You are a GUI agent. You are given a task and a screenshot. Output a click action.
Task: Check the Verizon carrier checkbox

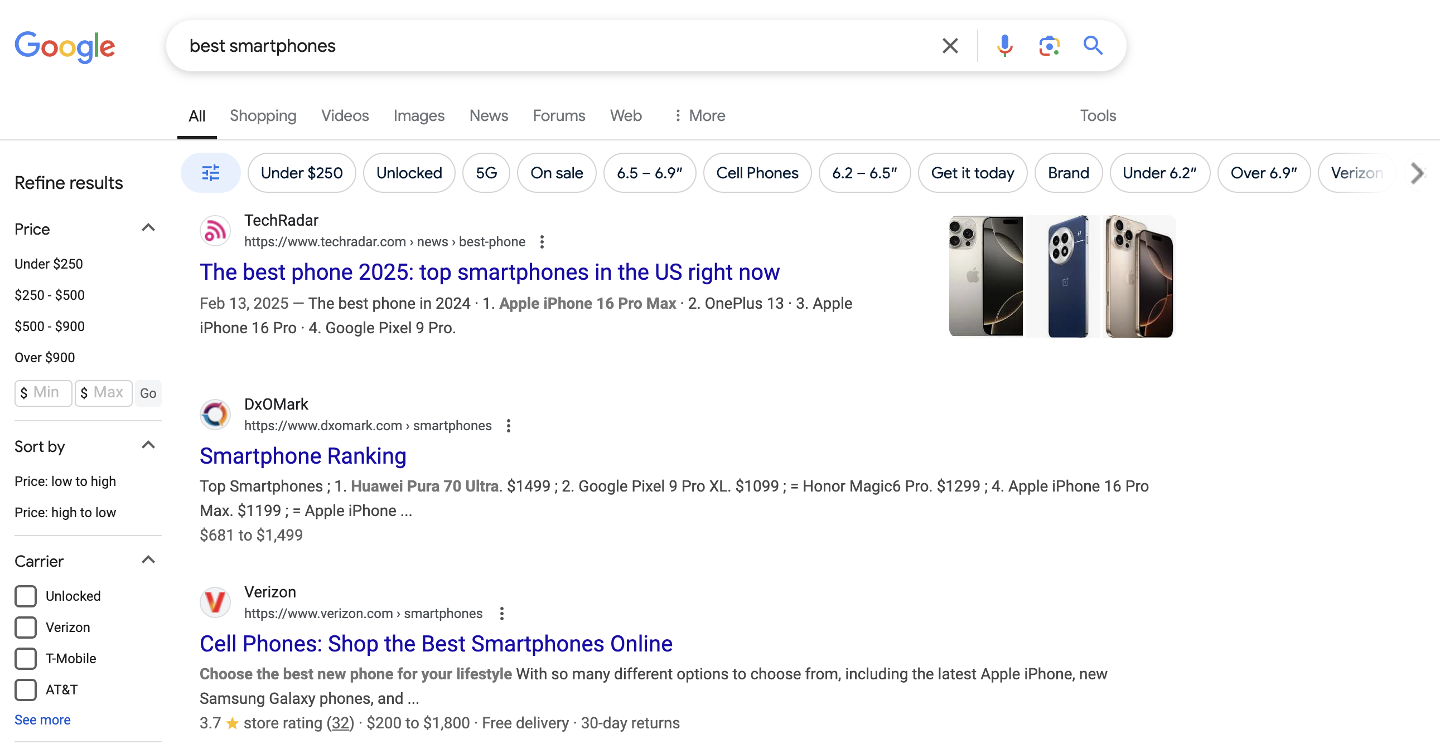26,628
